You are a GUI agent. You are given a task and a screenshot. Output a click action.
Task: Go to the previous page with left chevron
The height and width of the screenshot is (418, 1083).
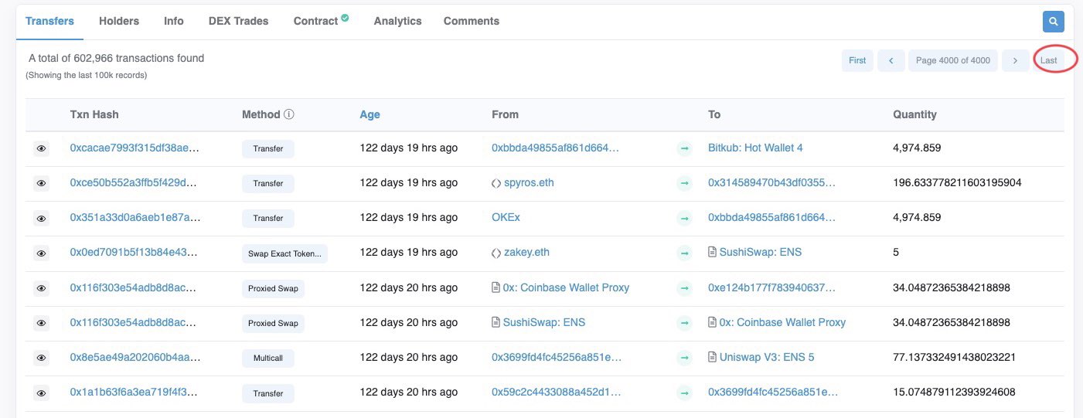(x=891, y=60)
